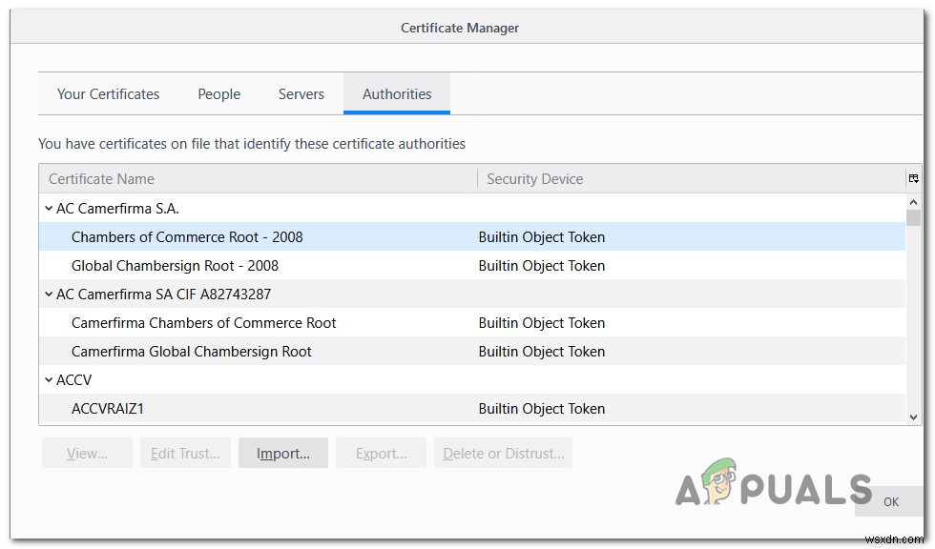The image size is (935, 549).
Task: Collapse the AC Camerfirma S.A. group
Action: [49, 208]
